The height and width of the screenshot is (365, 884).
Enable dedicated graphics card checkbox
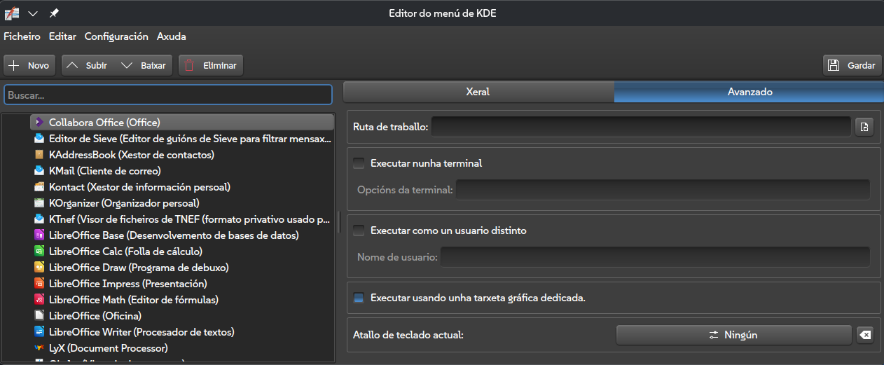pos(359,298)
